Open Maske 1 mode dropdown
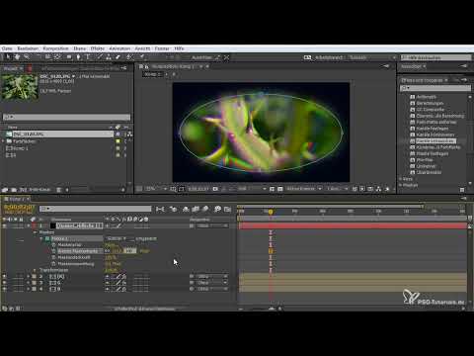474x356 pixels. tap(118, 238)
